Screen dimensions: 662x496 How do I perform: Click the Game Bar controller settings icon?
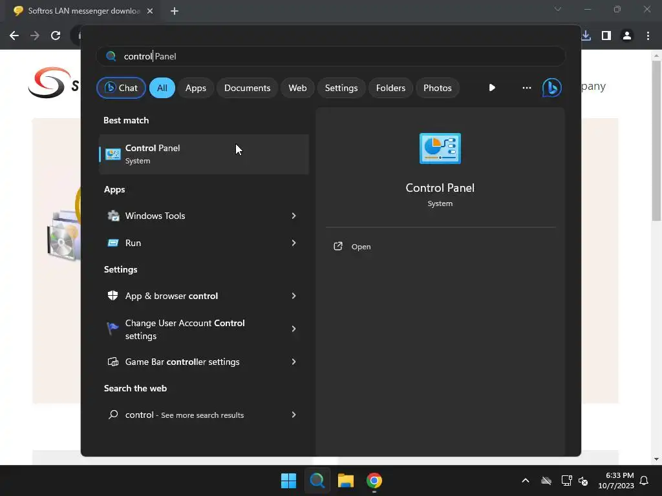(x=112, y=362)
